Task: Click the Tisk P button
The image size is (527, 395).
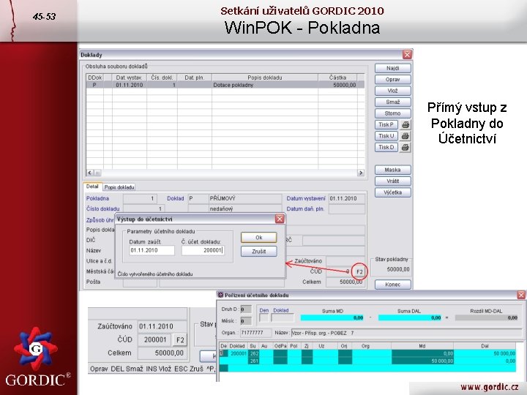Action: pyautogui.click(x=386, y=124)
